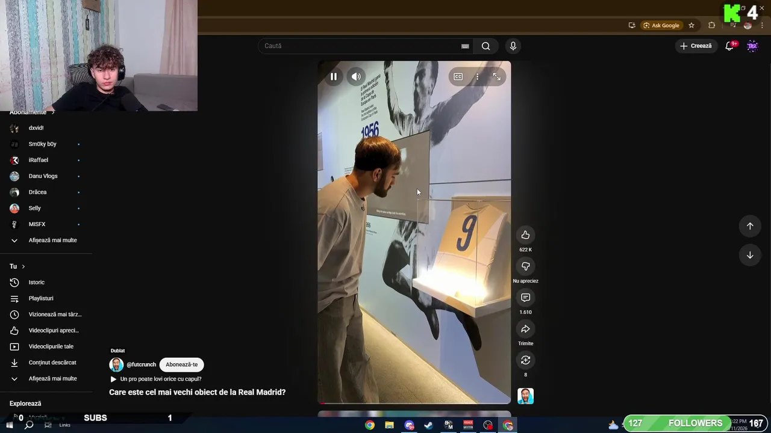Open Steam from the taskbar
771x433 pixels.
click(428, 425)
